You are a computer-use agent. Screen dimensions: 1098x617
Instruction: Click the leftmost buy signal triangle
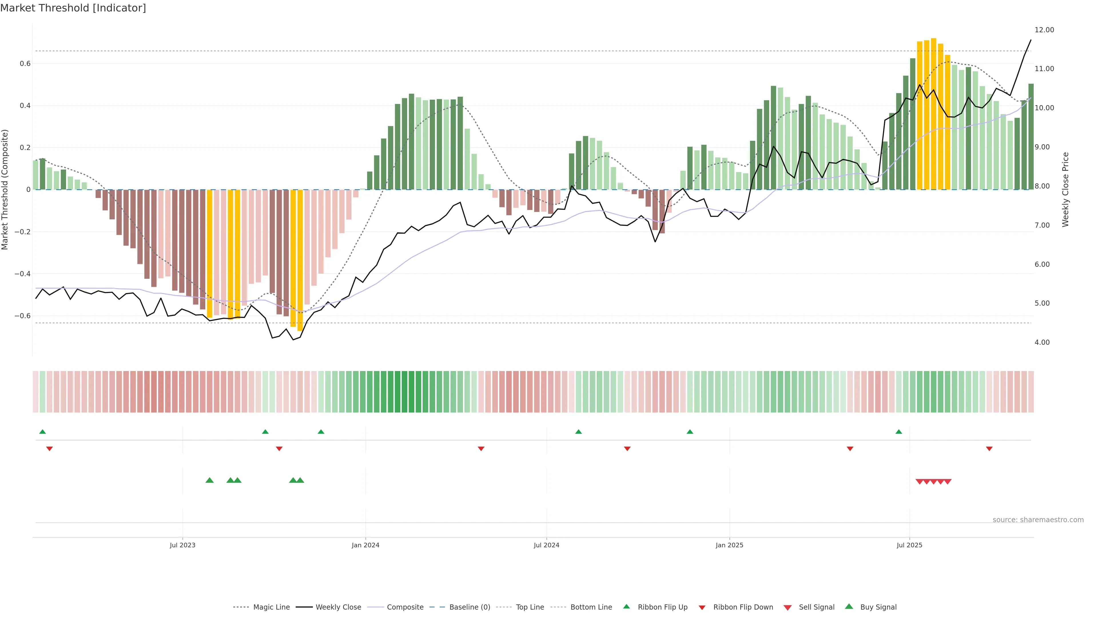pyautogui.click(x=209, y=480)
